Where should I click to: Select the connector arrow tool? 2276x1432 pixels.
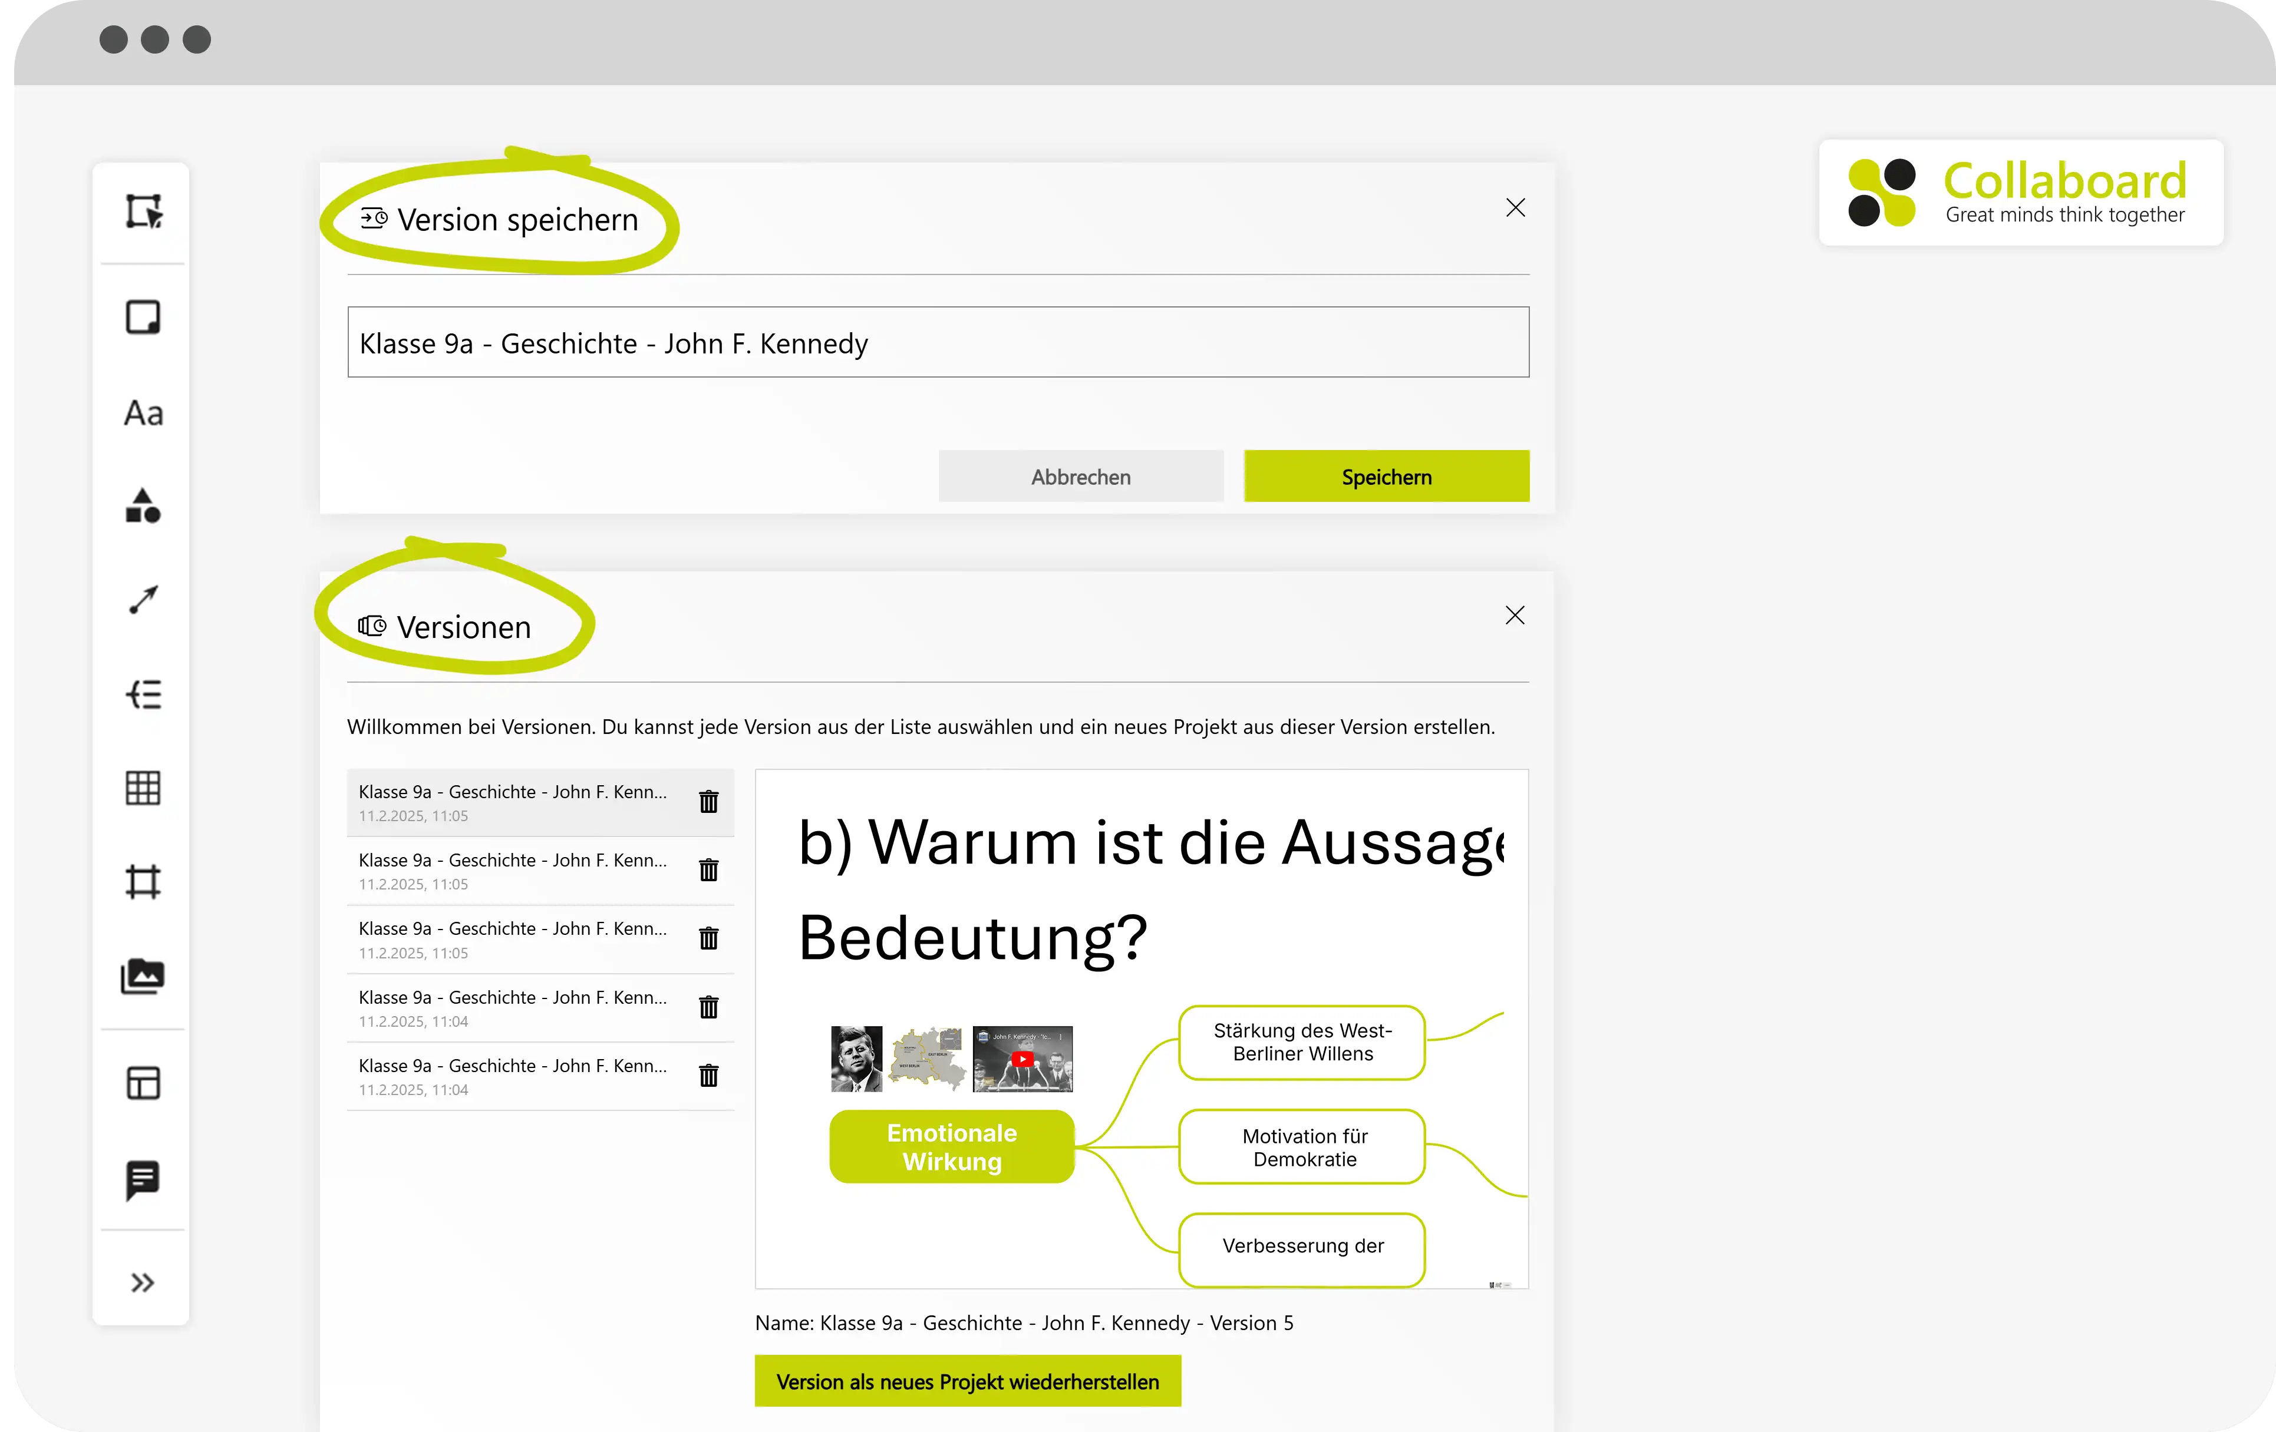[x=143, y=600]
